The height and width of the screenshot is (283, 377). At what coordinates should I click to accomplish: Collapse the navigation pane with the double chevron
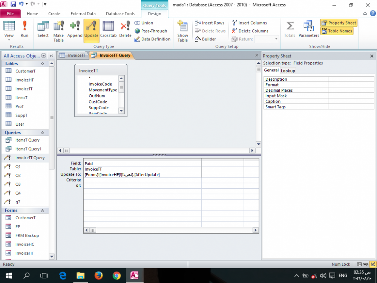51,56
